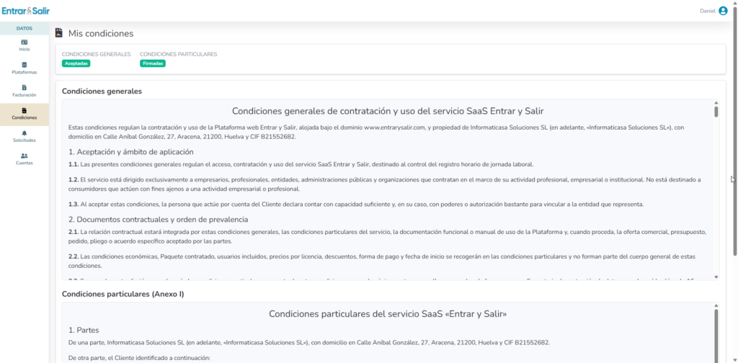Click the Condiciones particulares (Anexo I) heading

(123, 295)
